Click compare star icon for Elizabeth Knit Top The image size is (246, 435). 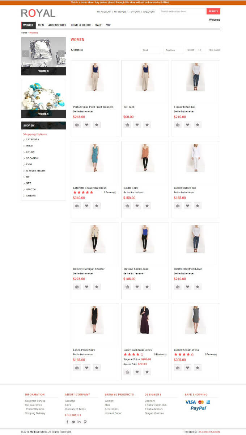[198, 125]
